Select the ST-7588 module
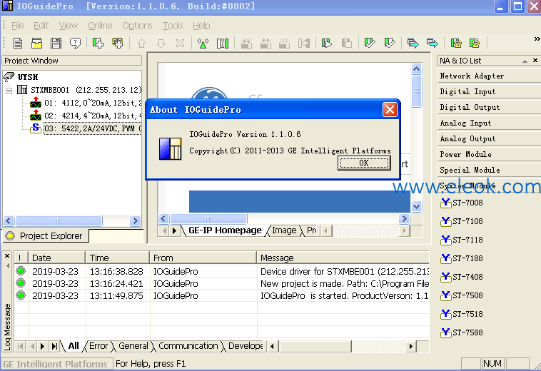The width and height of the screenshot is (541, 371). (462, 332)
